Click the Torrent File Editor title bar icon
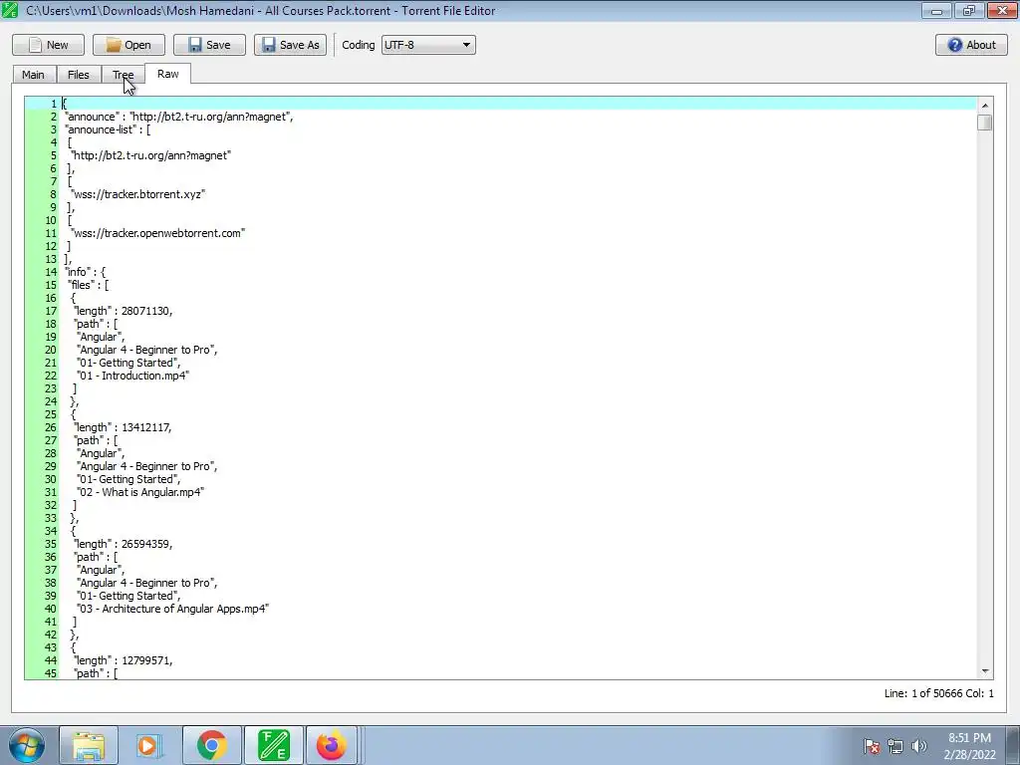 click(10, 10)
